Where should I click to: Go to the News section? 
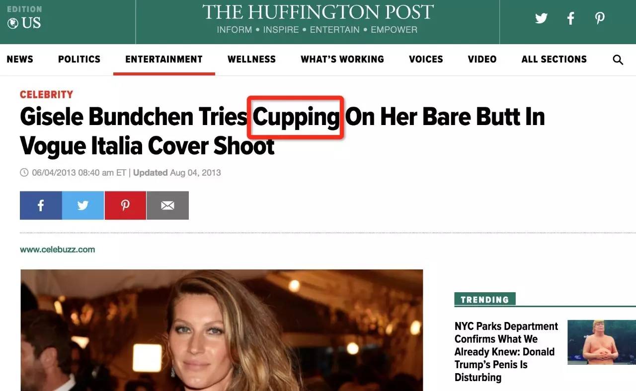pyautogui.click(x=20, y=60)
